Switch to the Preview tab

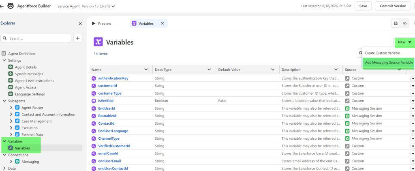click(102, 23)
